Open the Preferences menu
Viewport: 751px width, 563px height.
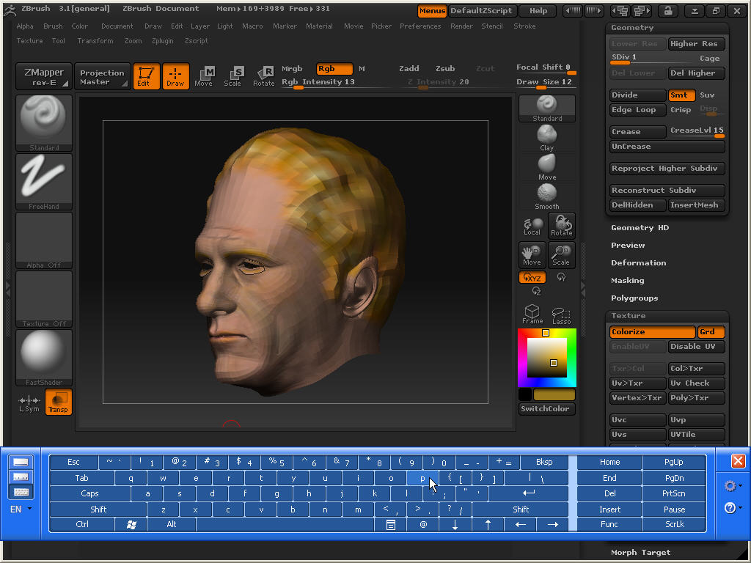[420, 26]
